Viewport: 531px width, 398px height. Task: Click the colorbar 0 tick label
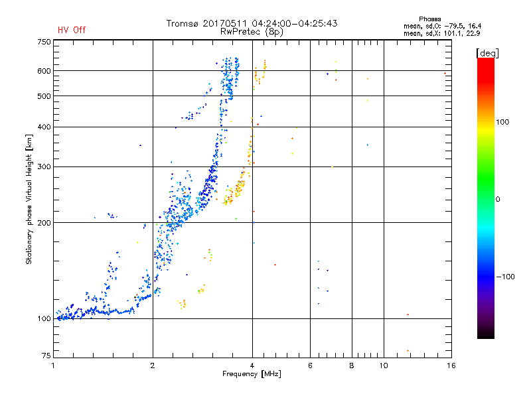tap(498, 200)
